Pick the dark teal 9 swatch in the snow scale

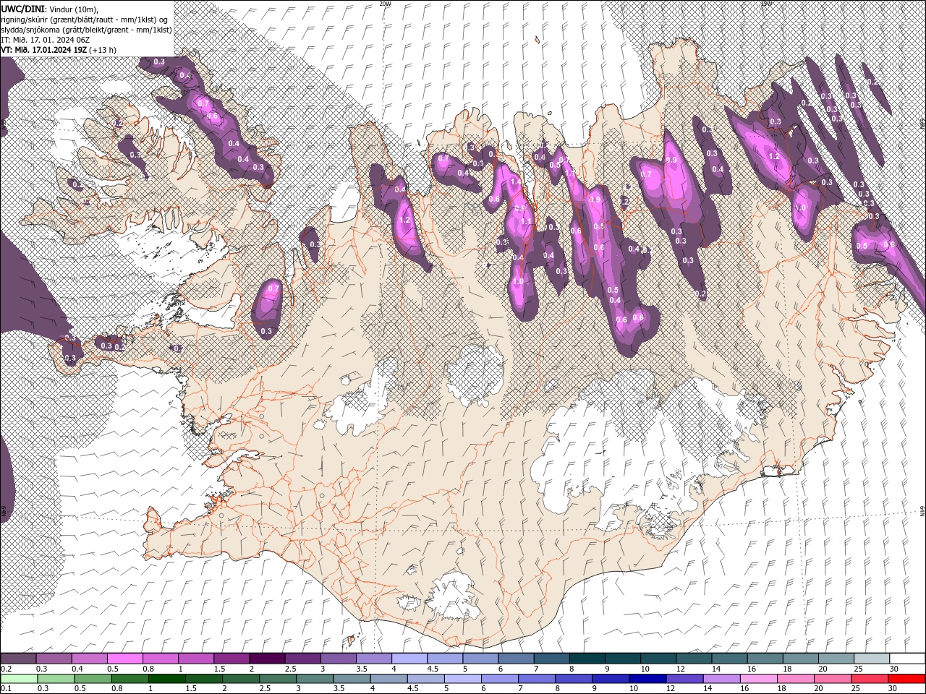pos(622,659)
